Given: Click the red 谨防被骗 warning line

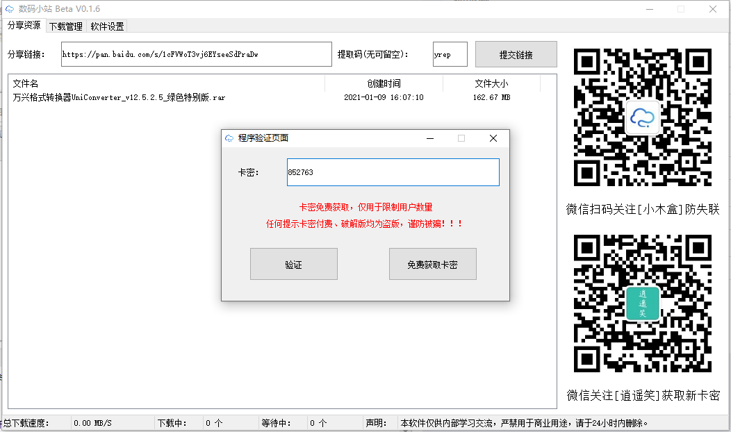Looking at the screenshot, I should tap(364, 224).
